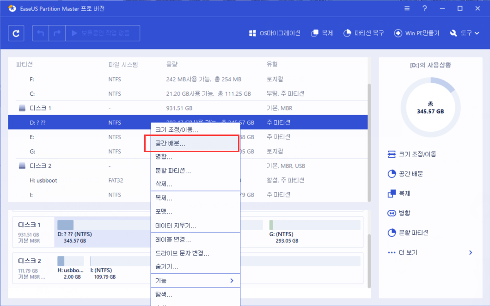Select 복제... in the context menu
Viewport: 490px width, 306px height.
coord(196,198)
